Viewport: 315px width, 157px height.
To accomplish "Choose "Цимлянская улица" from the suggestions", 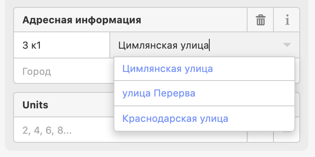I will pos(204,69).
